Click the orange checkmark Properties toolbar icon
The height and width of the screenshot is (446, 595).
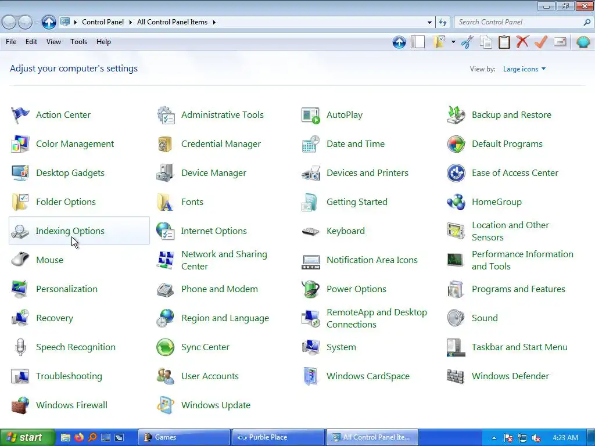[x=541, y=42]
